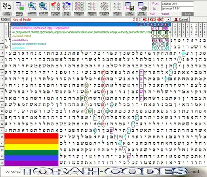Click the Print screen printer icon
The height and width of the screenshot is (177, 207).
point(142,6)
